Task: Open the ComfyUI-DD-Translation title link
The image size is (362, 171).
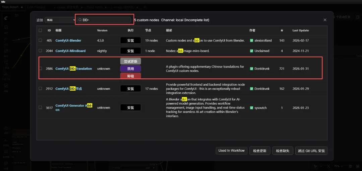Action: tap(74, 69)
